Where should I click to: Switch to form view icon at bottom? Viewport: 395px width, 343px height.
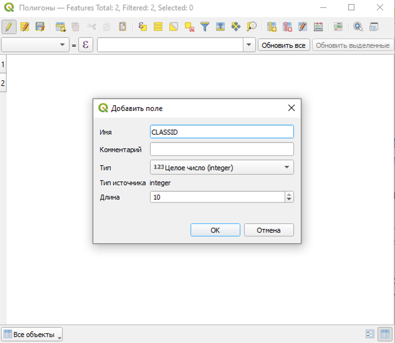370,334
